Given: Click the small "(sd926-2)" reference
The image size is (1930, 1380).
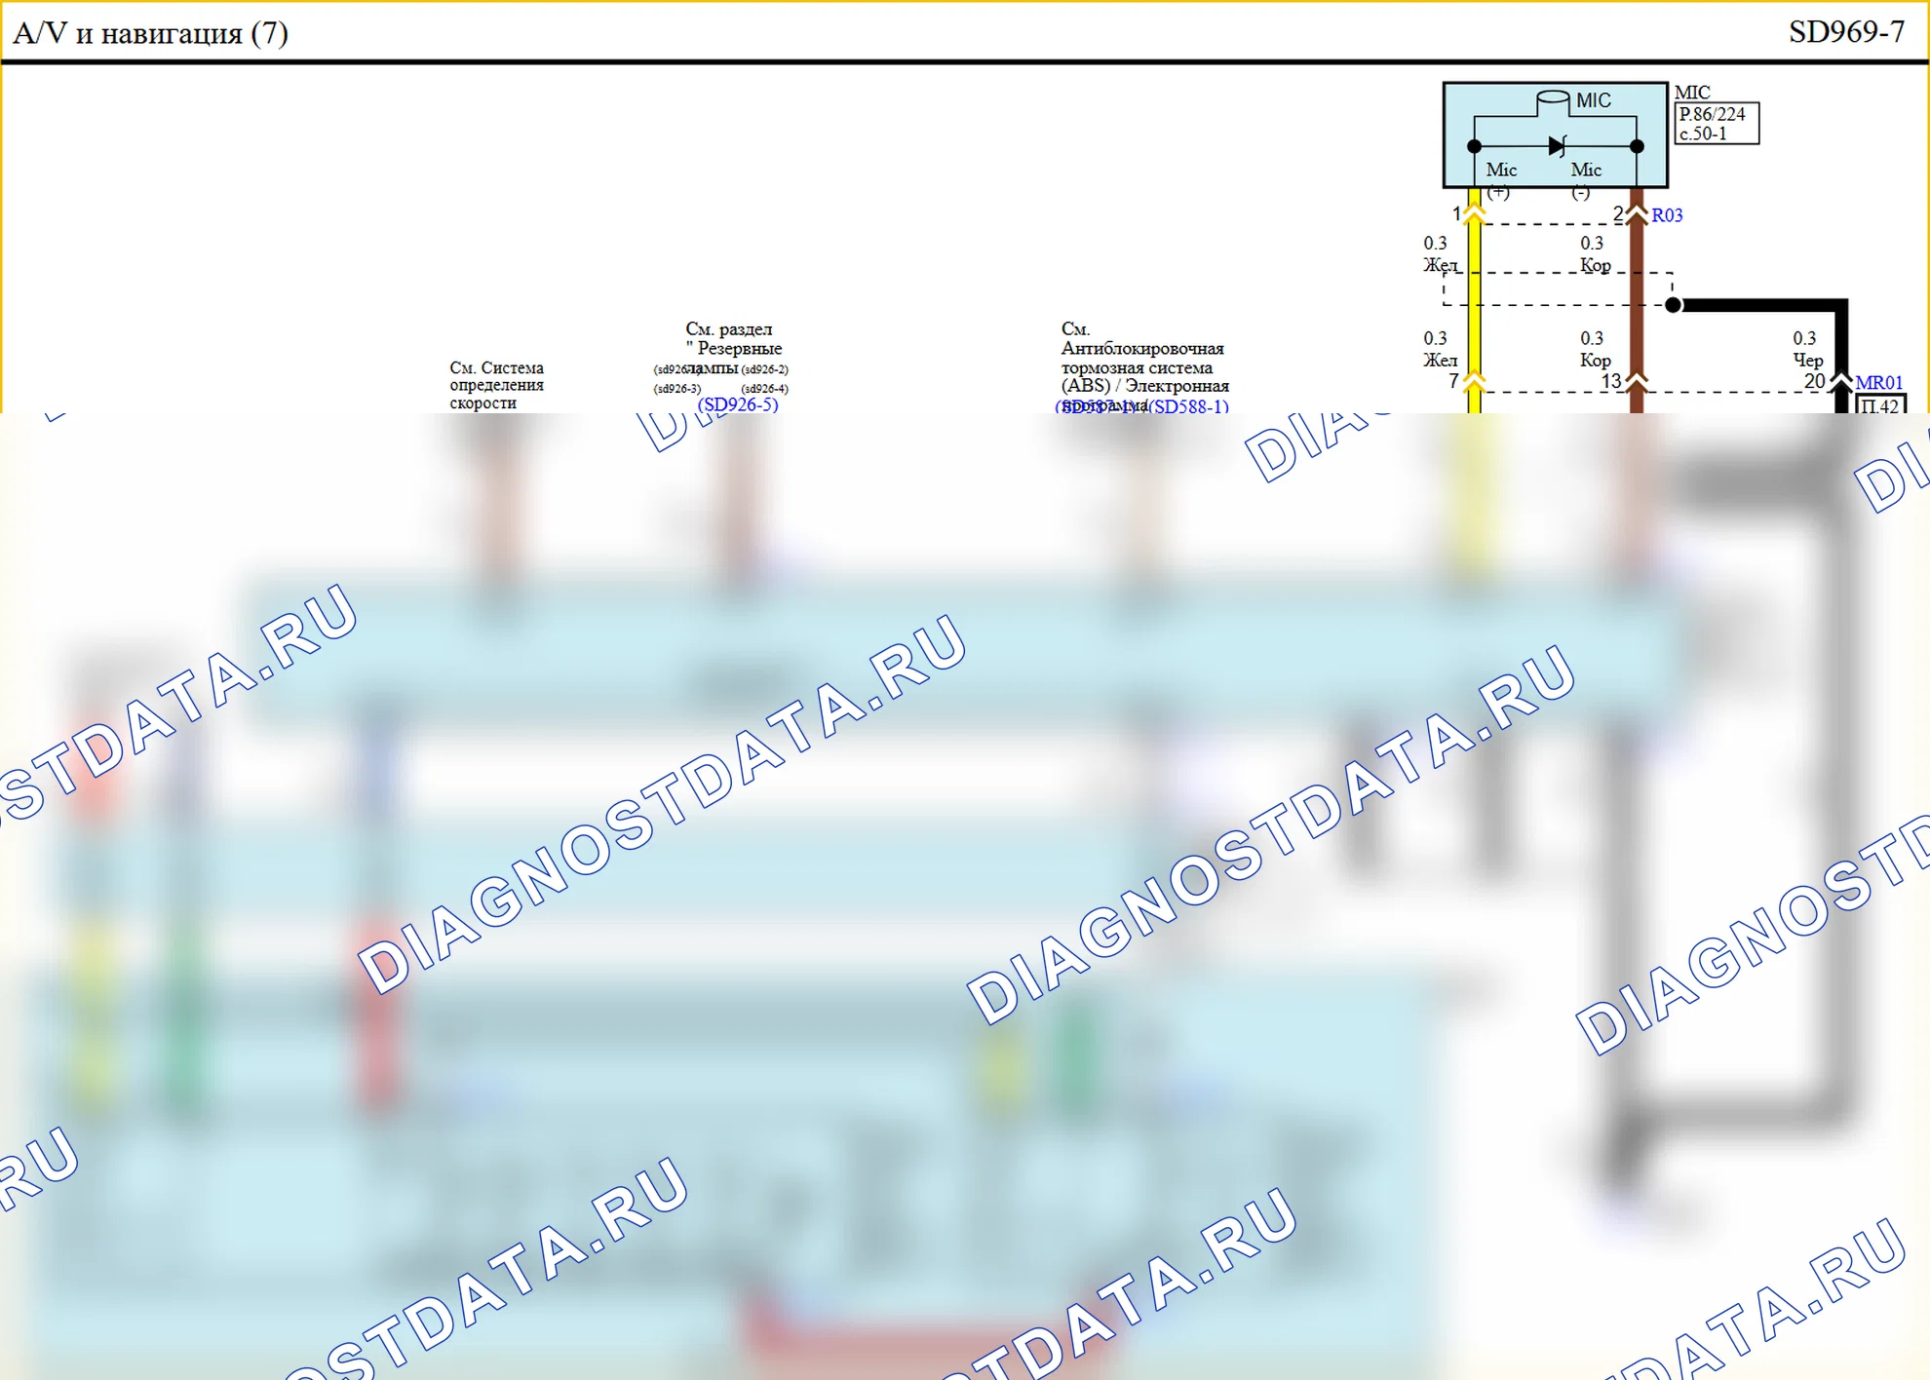Looking at the screenshot, I should point(764,369).
